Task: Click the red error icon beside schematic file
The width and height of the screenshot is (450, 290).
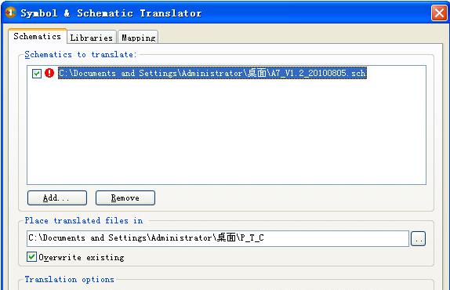Action: pos(49,73)
